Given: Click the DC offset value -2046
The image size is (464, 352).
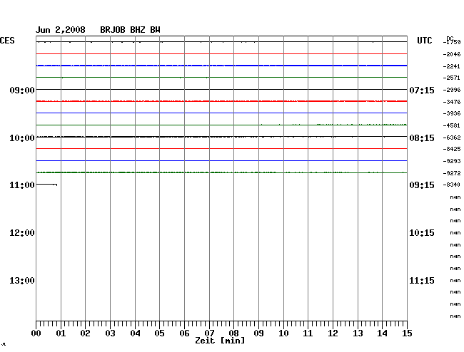Looking at the screenshot, I should (452, 54).
